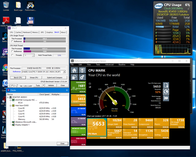Image resolution: width=196 pixels, height=157 pixels.
Task: Click the Submit and Compare button
Action: coord(55,78)
